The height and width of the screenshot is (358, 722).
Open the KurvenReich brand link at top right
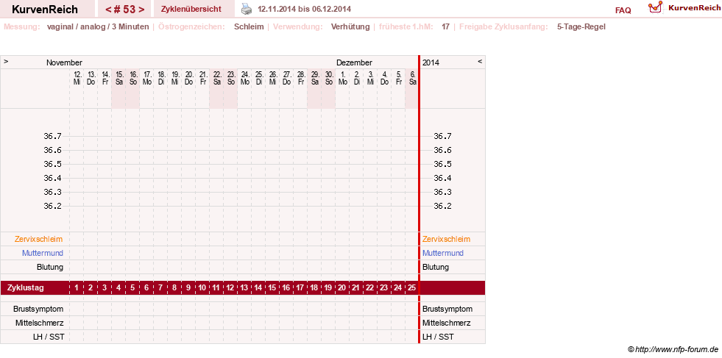pos(694,7)
